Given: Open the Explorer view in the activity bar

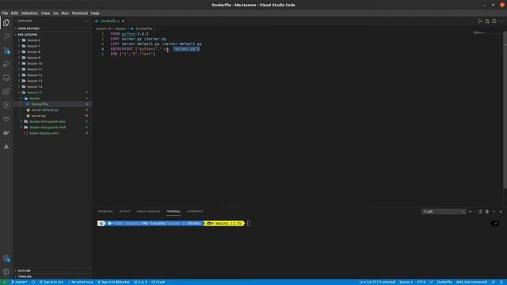Looking at the screenshot, I should click(6, 22).
